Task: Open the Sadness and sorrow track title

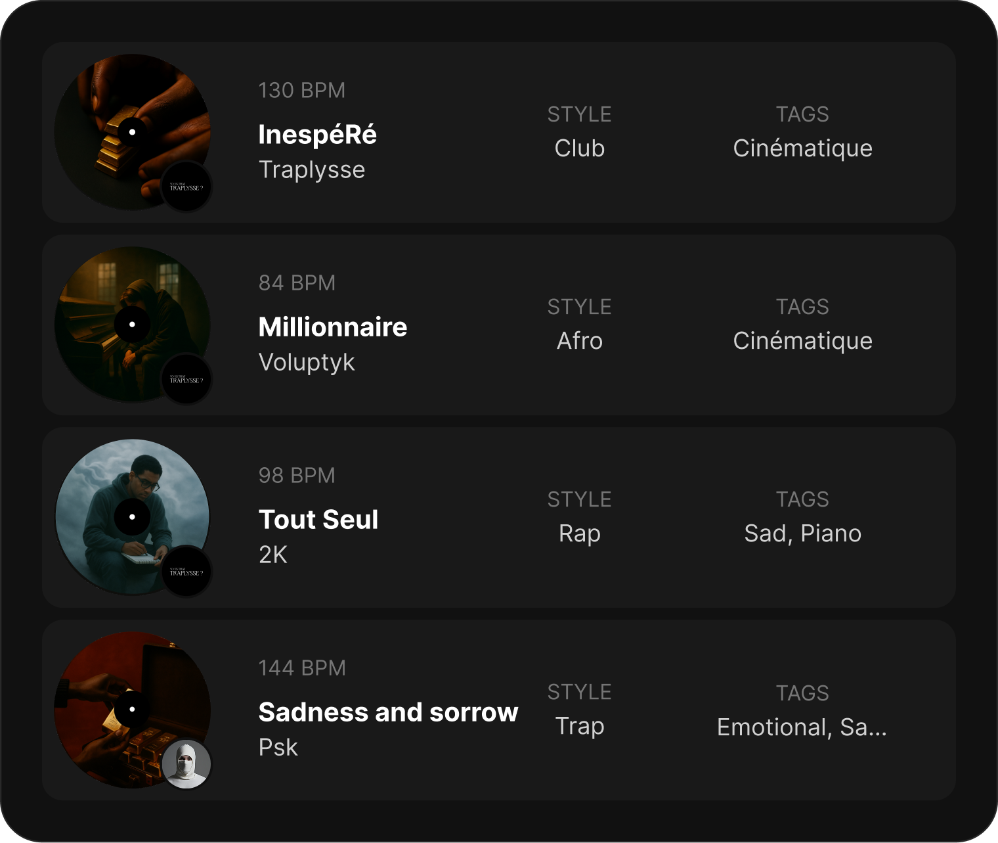Action: (x=388, y=712)
